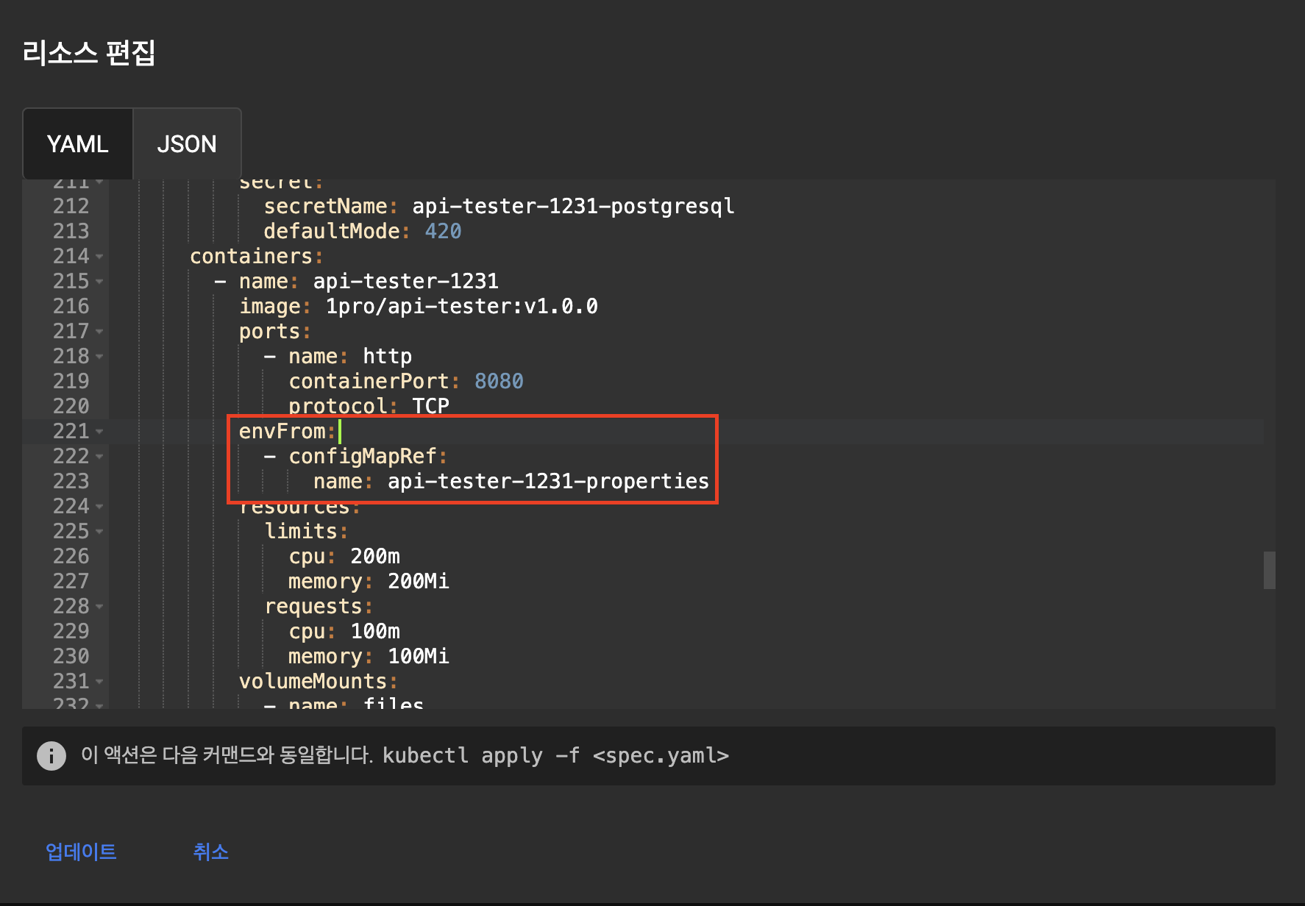
Task: Click the containers key on line 214
Action: [x=251, y=257]
